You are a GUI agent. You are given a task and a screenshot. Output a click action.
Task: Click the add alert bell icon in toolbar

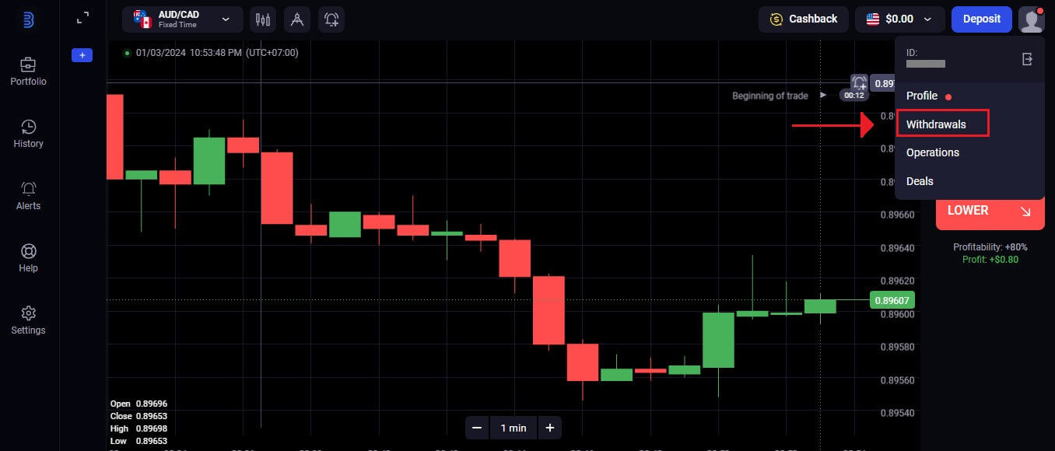331,19
